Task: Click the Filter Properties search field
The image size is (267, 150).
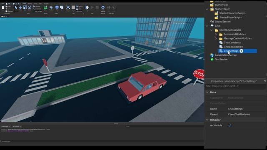Action: click(235, 86)
